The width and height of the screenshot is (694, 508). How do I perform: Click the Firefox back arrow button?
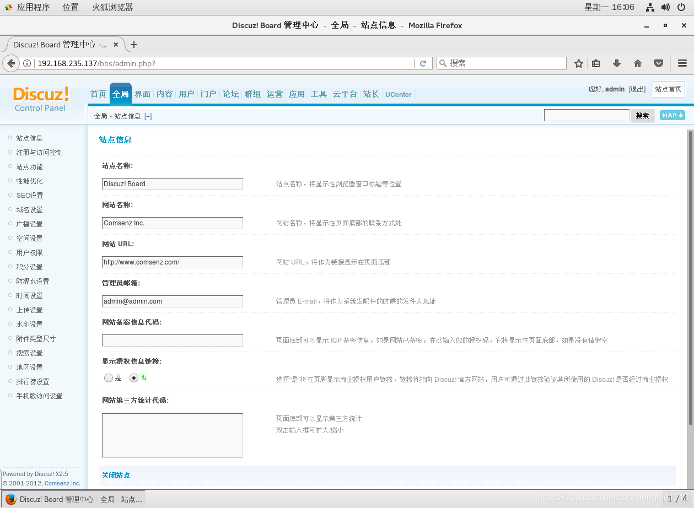coord(11,63)
